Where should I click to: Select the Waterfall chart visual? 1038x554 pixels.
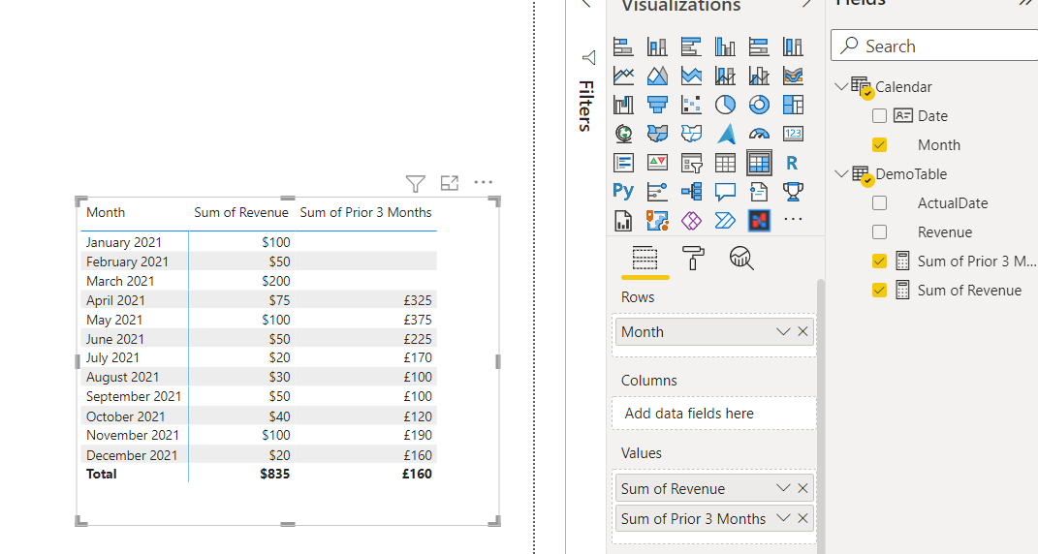(623, 105)
